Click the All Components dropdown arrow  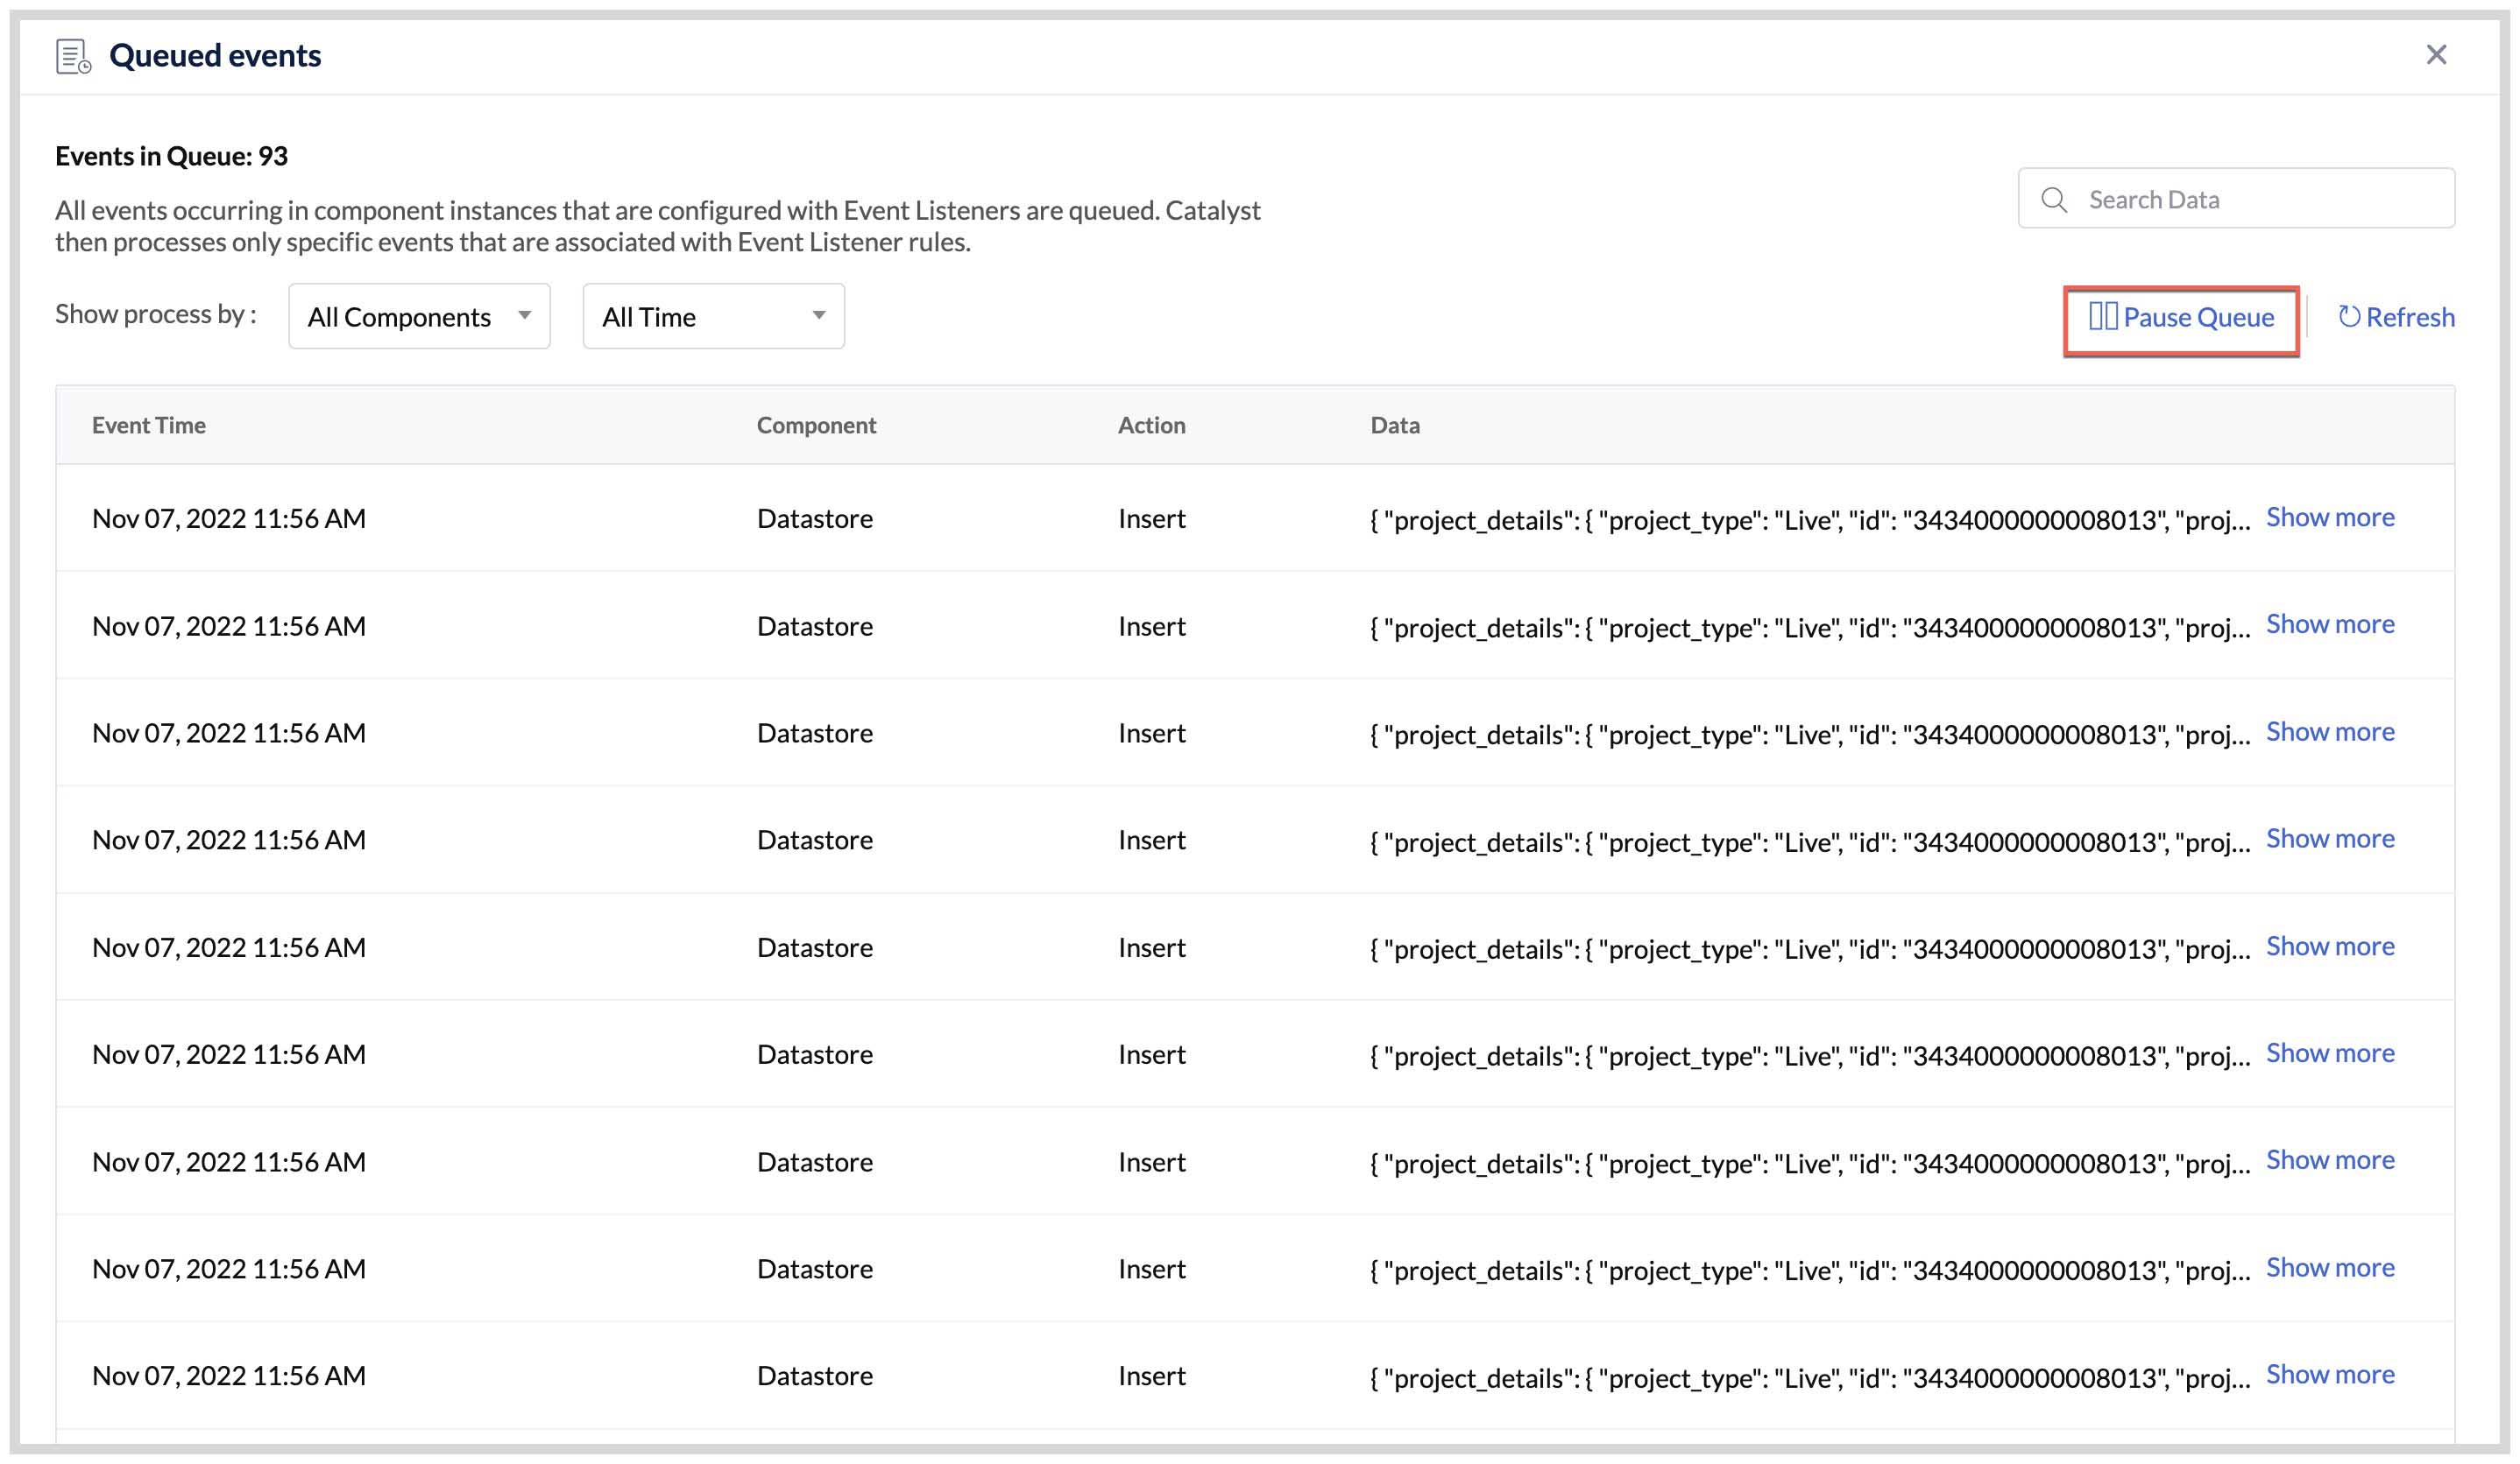click(x=524, y=316)
